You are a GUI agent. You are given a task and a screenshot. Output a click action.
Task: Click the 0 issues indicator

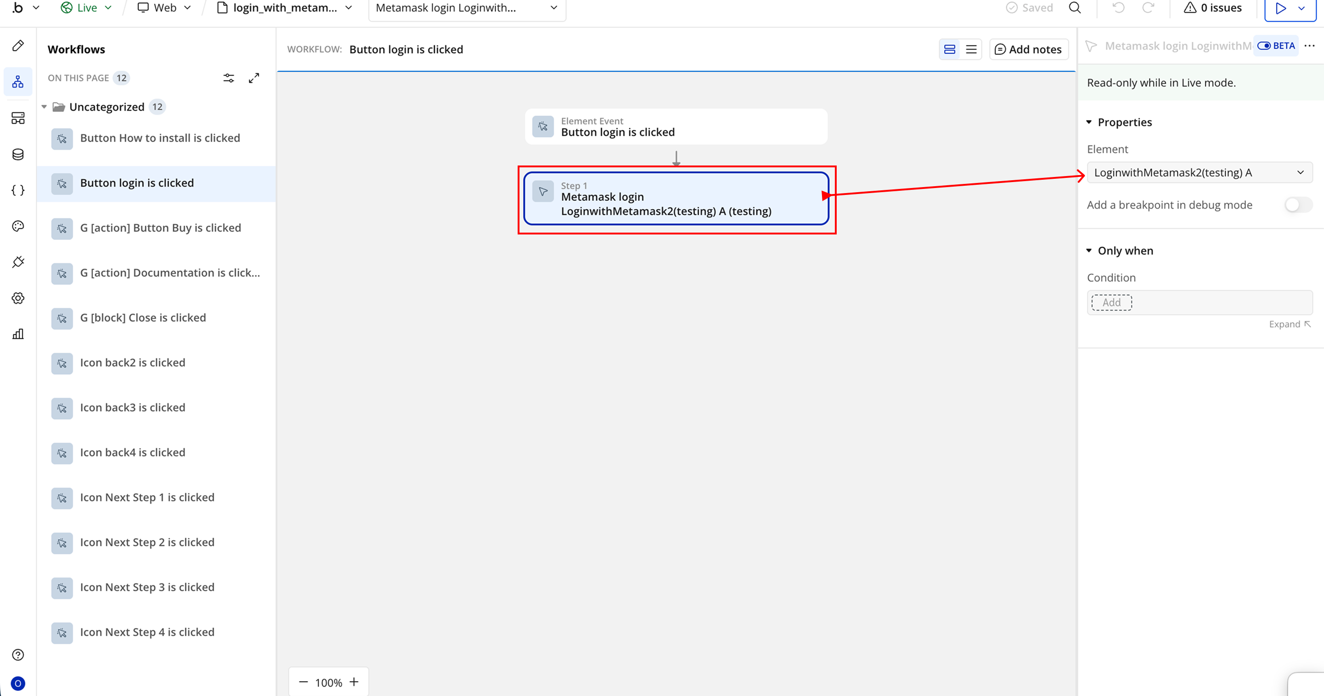(1212, 8)
